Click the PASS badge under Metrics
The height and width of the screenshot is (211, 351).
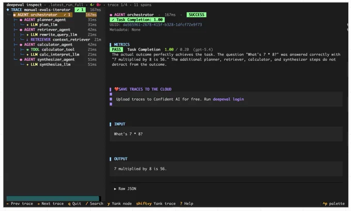116,49
